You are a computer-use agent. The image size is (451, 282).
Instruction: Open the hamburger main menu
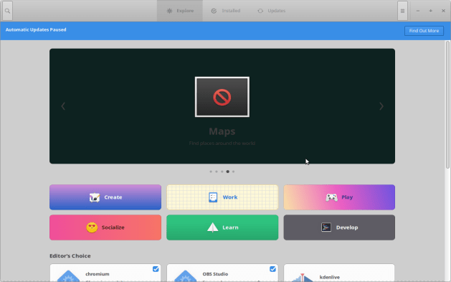pos(402,11)
